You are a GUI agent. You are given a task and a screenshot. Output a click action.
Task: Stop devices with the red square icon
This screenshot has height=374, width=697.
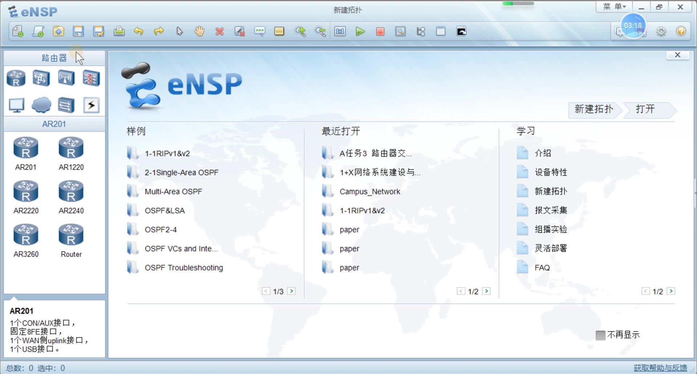[380, 32]
